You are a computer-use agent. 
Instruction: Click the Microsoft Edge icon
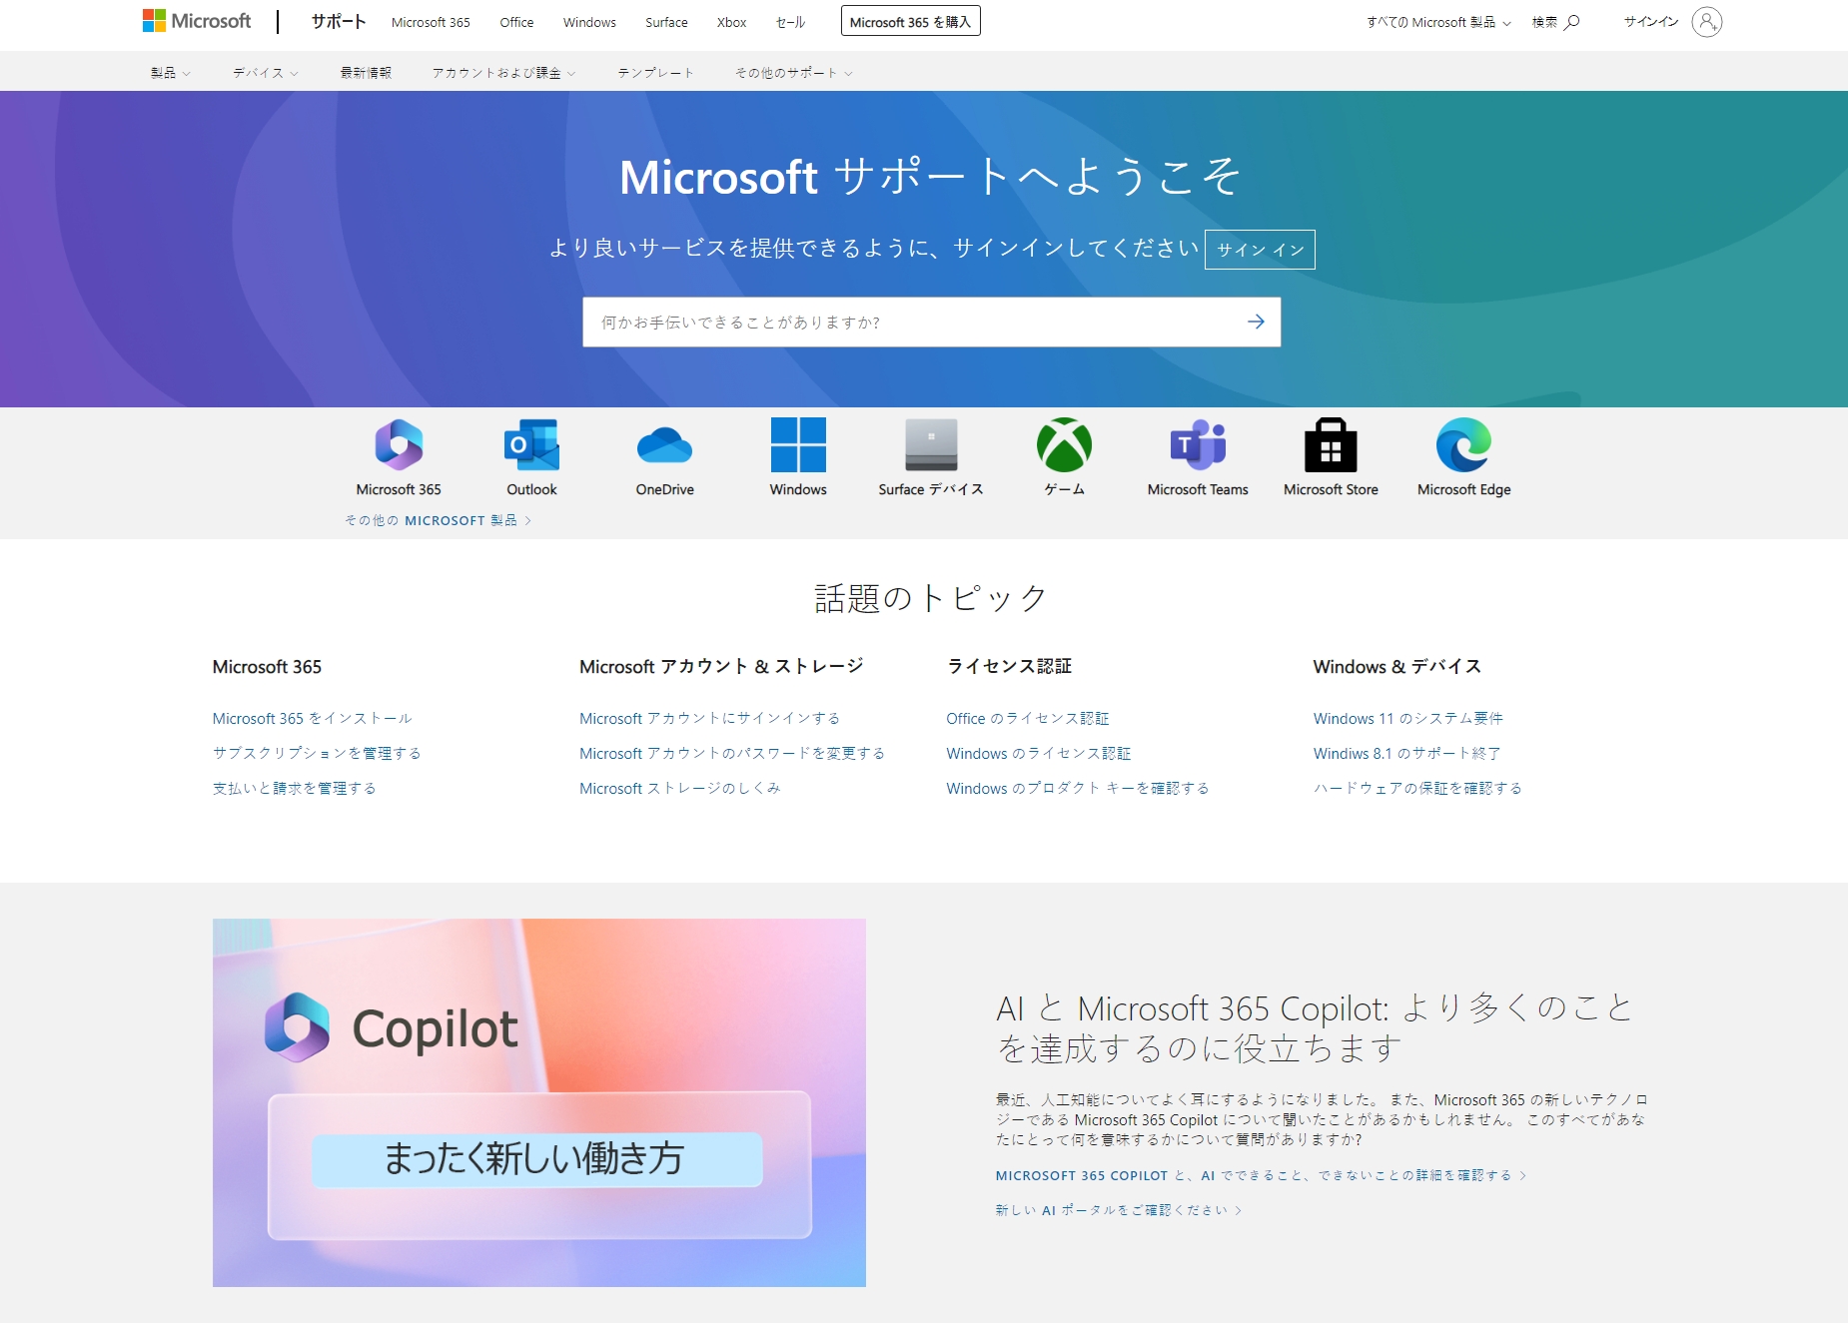pos(1463,445)
